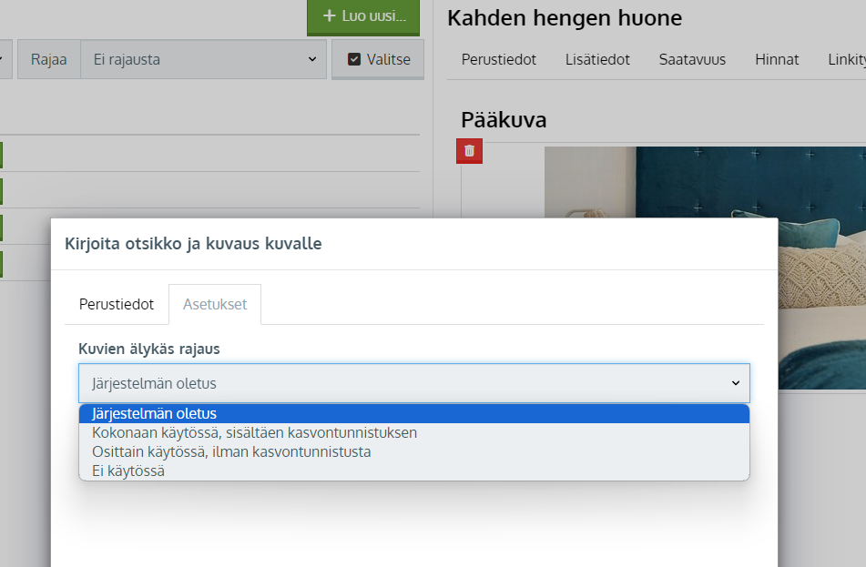This screenshot has width=866, height=567.
Task: Delete main image with red trash icon
Action: point(469,151)
